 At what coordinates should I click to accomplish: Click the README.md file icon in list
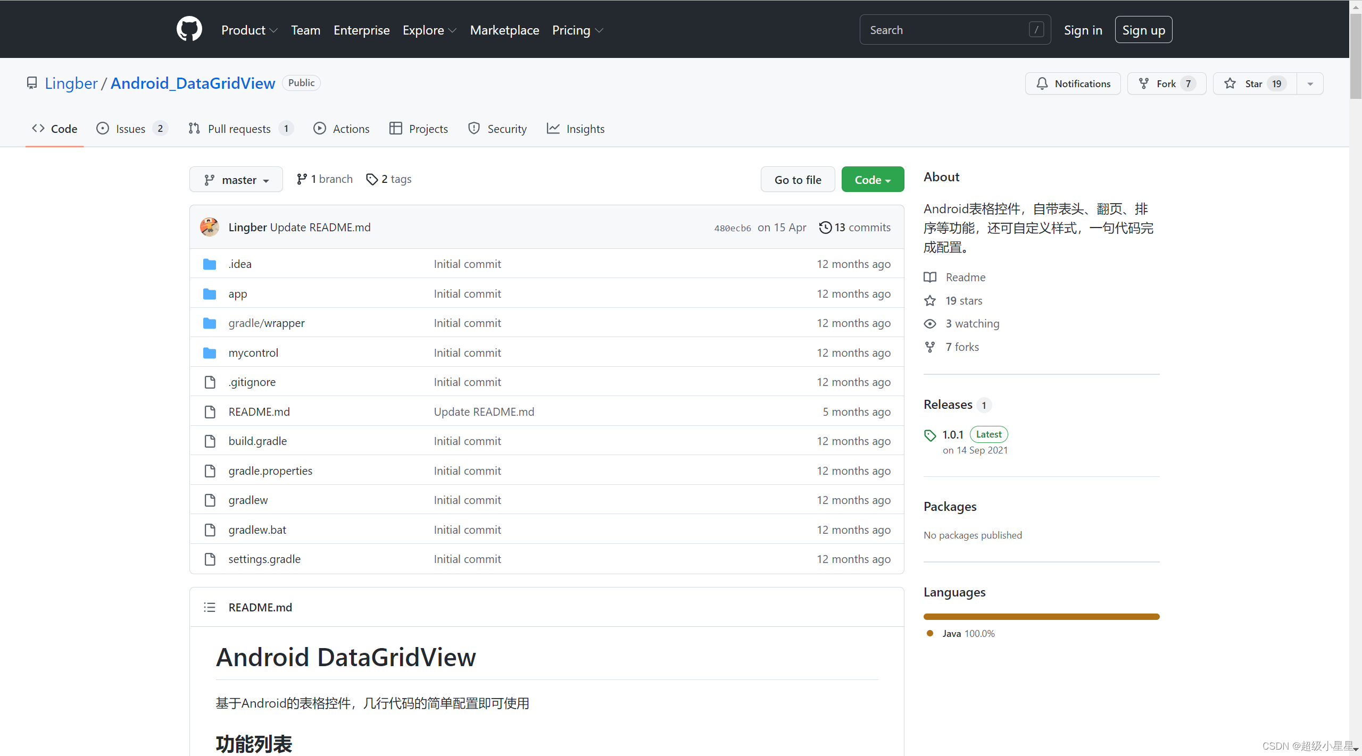(x=210, y=412)
